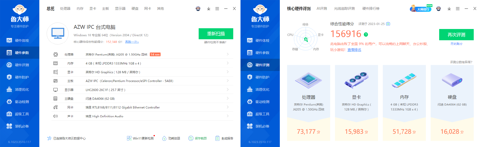
Task: Click the 查看排名 link
Action: [x=354, y=50]
